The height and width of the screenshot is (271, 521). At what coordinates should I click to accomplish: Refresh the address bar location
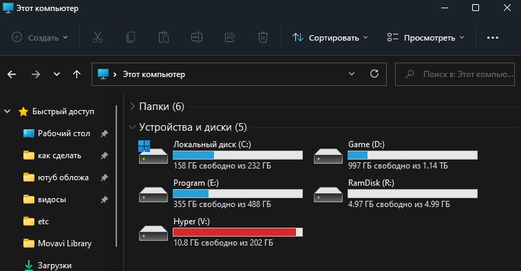(x=374, y=74)
